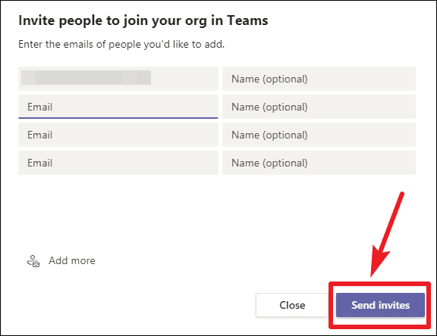Select the fourth Email input field
Viewport: 437px width, 336px height.
click(118, 163)
